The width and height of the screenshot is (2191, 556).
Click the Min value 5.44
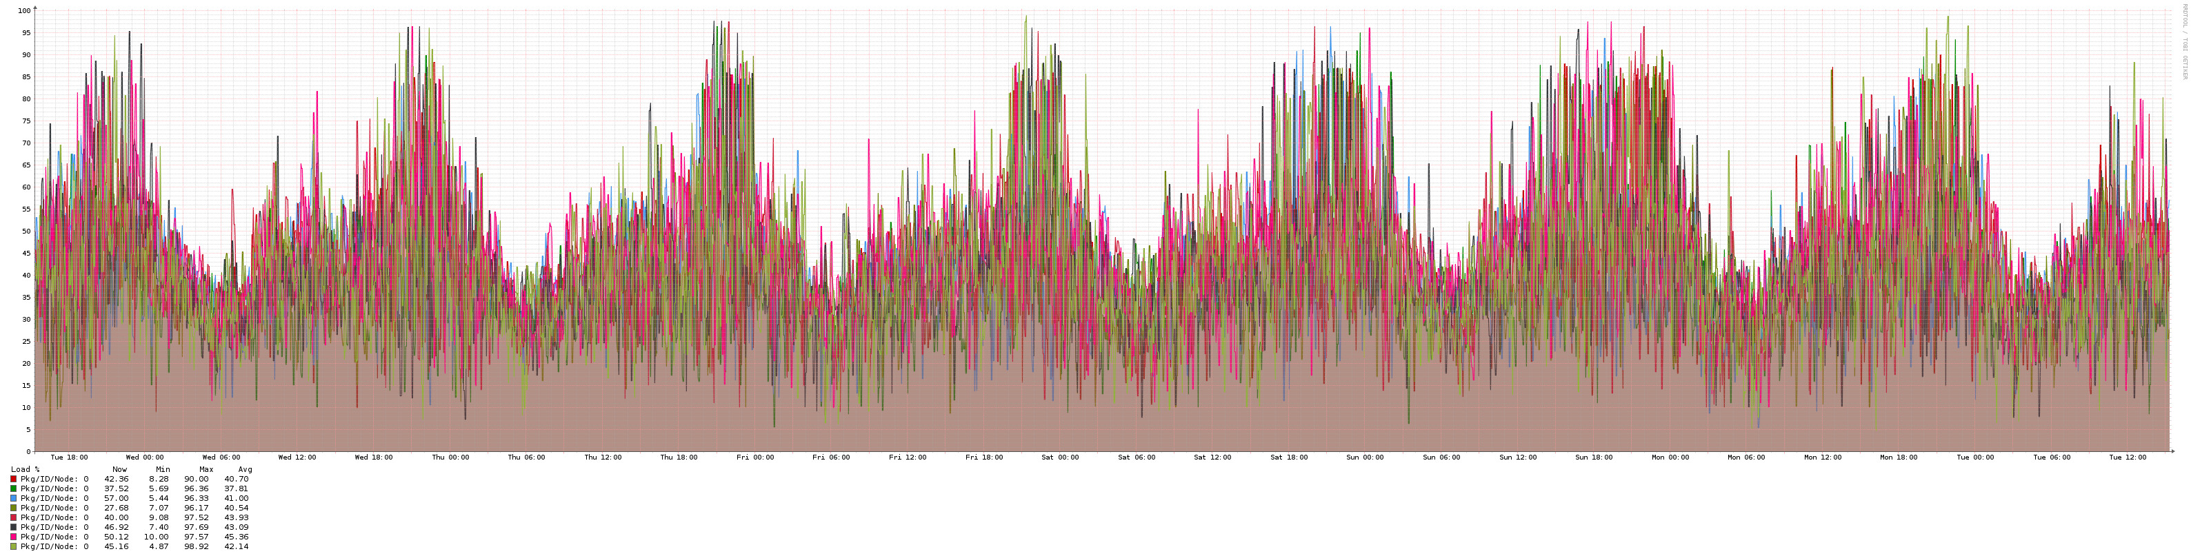pos(159,498)
